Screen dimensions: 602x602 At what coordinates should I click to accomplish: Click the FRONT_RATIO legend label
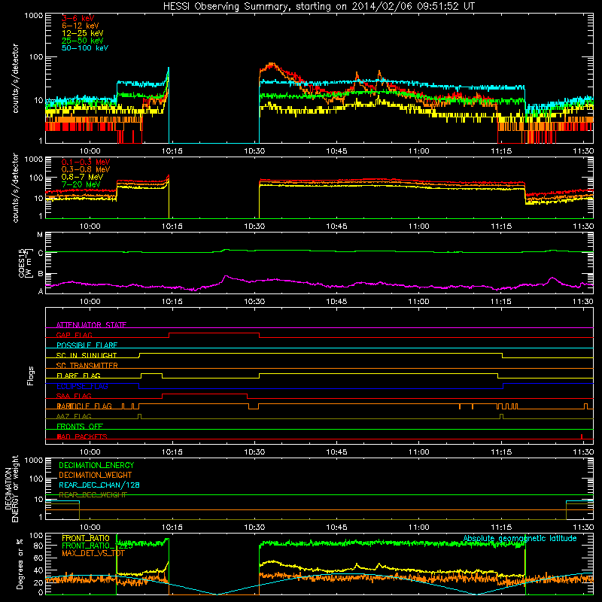(86, 538)
